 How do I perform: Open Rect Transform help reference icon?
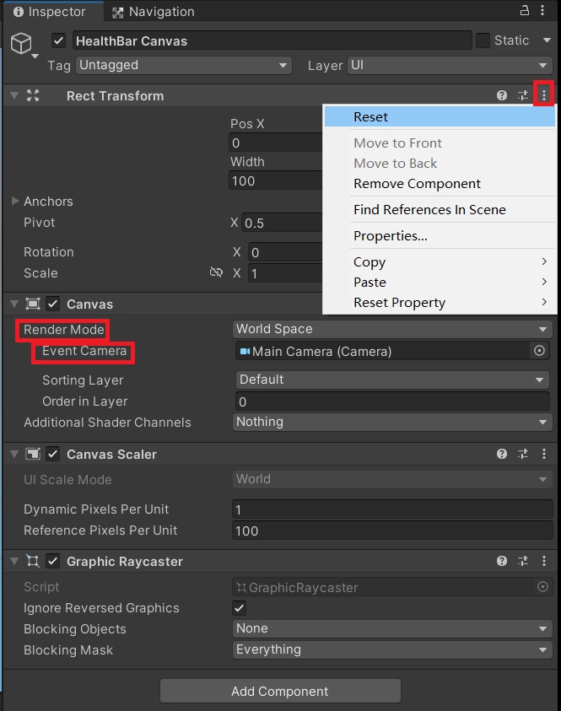tap(502, 95)
